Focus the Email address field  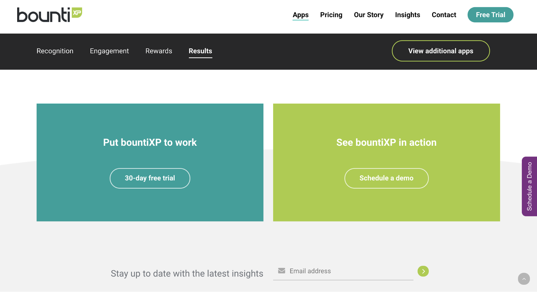click(x=343, y=271)
